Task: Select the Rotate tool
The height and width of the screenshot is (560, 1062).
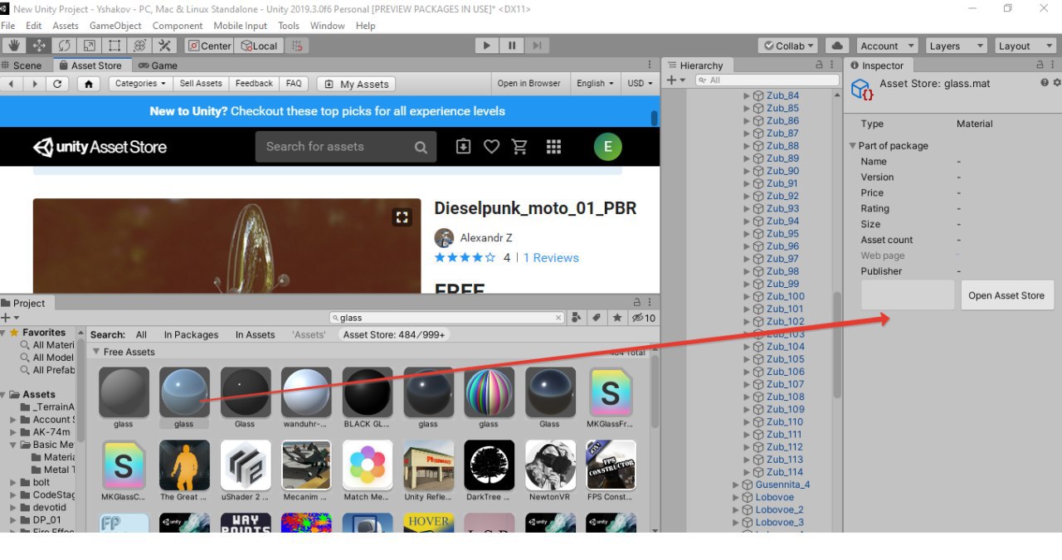Action: 65,46
